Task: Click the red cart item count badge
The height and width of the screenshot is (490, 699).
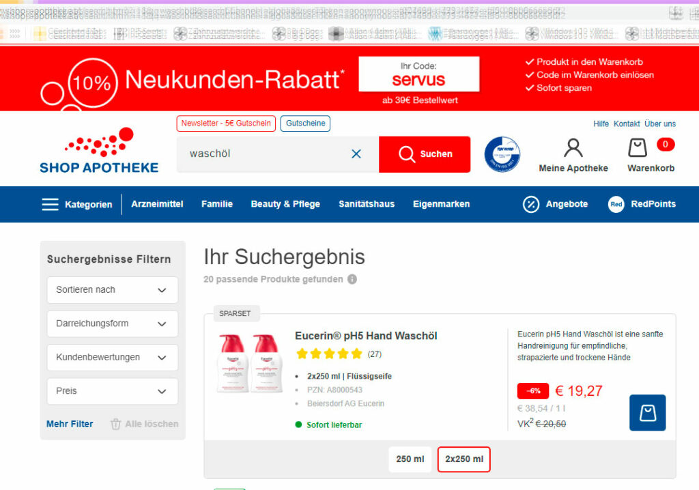Action: point(665,144)
